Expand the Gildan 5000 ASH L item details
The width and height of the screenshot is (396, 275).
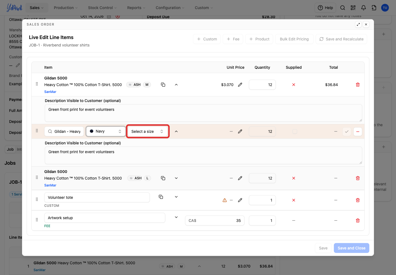[x=176, y=178]
